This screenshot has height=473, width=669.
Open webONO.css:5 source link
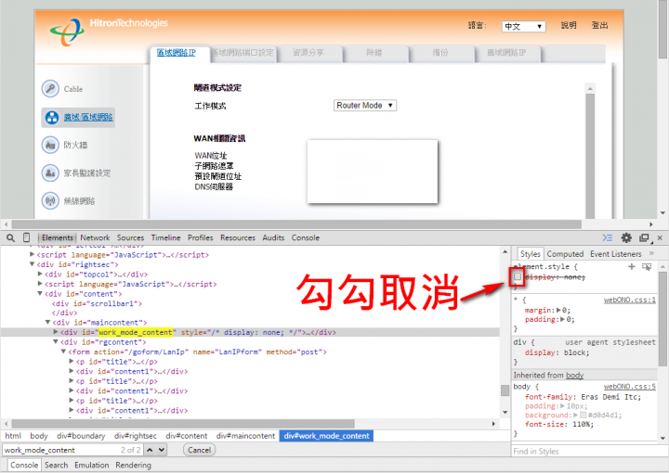(x=629, y=386)
